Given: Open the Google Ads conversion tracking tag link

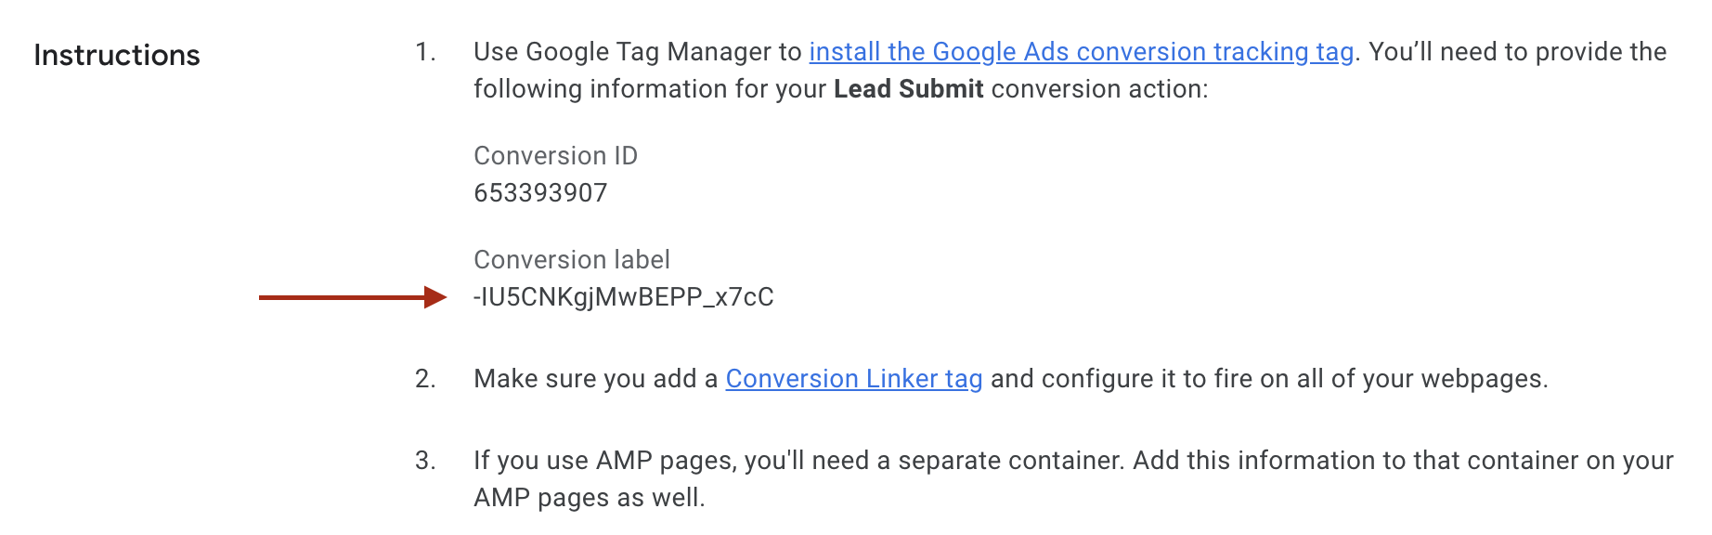Looking at the screenshot, I should (x=1081, y=52).
